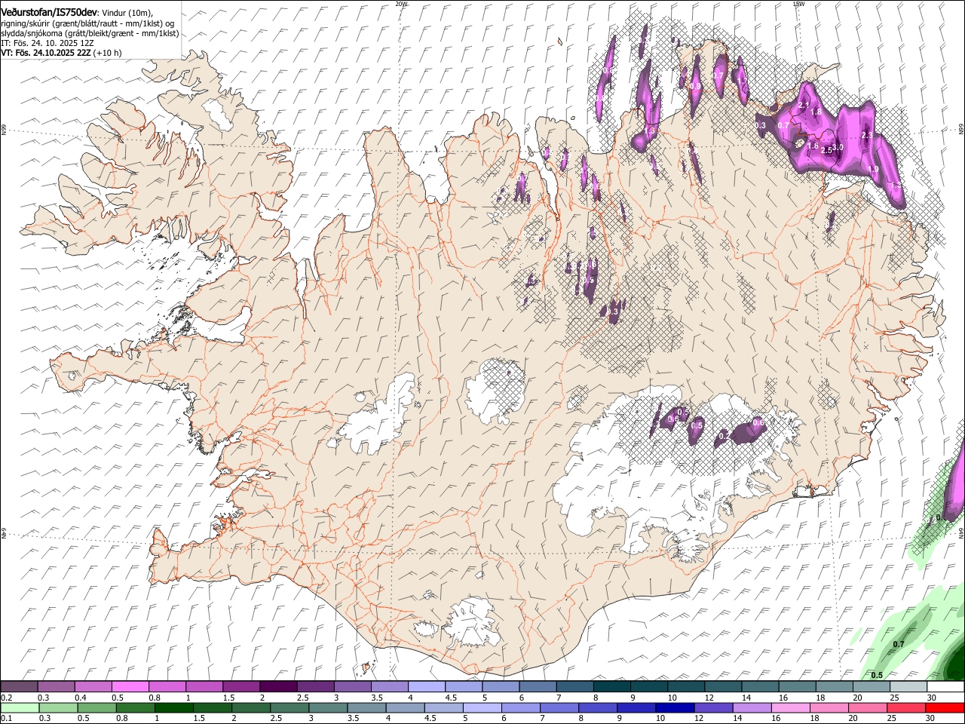Click the 'IT: Fös. 24. 10. 2025 12Z' line
The height and width of the screenshot is (724, 965).
pos(47,43)
